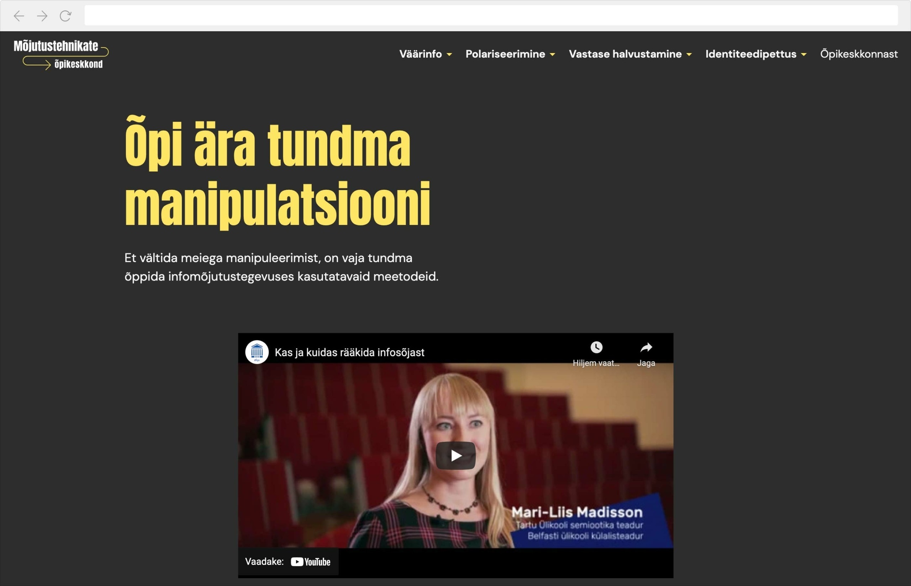Image resolution: width=911 pixels, height=586 pixels.
Task: Reload the page with refresh icon
Action: click(x=65, y=16)
